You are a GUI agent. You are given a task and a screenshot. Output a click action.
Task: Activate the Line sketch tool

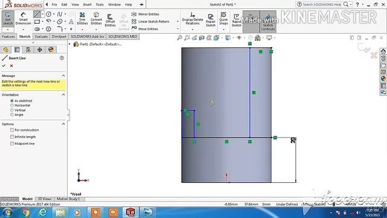[37, 14]
